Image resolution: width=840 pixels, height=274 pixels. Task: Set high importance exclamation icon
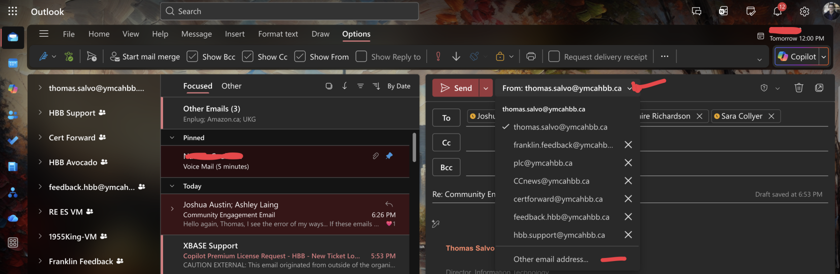(438, 56)
